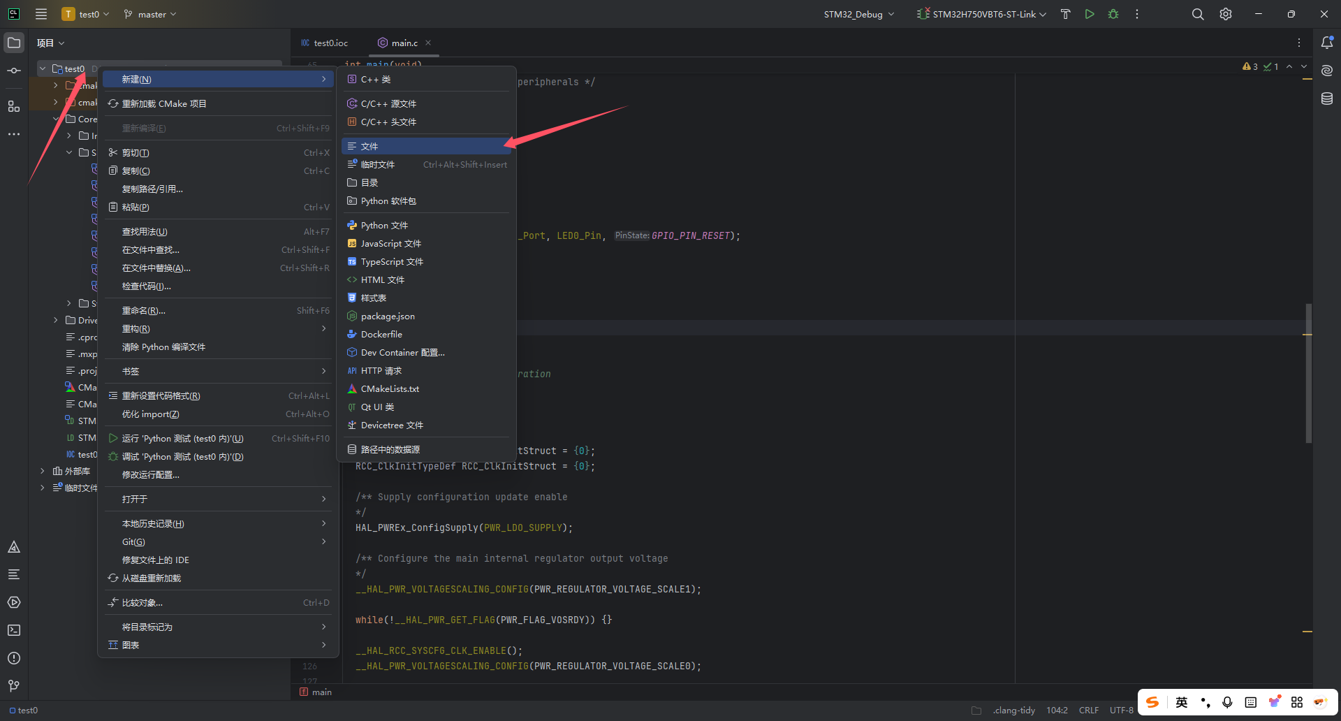
Task: Choose 重命名 in context menu
Action: coord(218,310)
